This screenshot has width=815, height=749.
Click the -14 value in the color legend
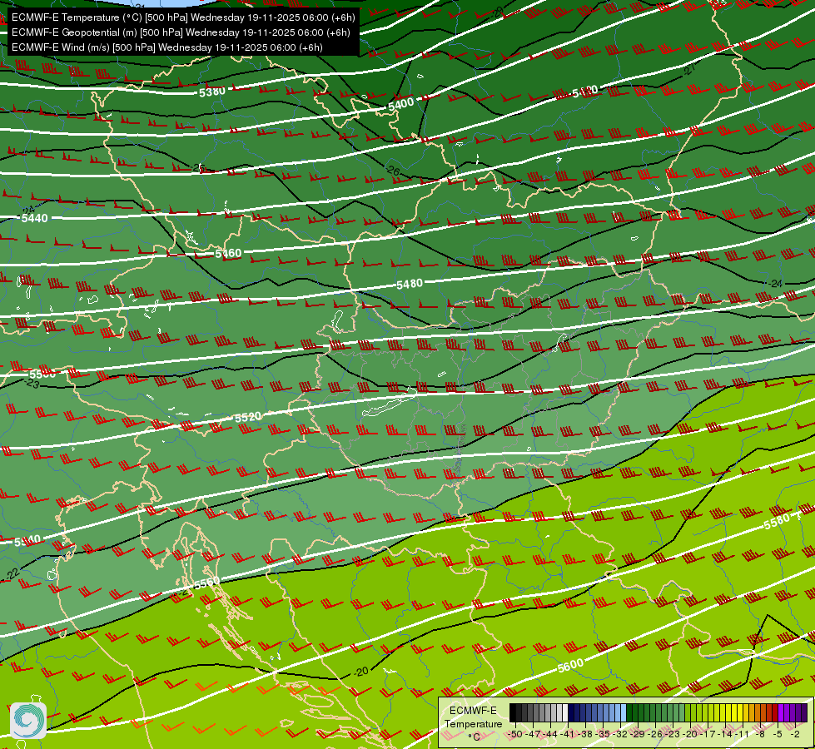(x=726, y=734)
